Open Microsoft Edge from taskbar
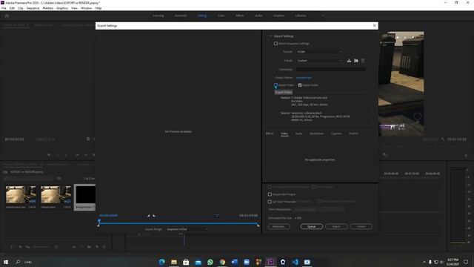Viewport: 474px width, 267px height. (161, 262)
